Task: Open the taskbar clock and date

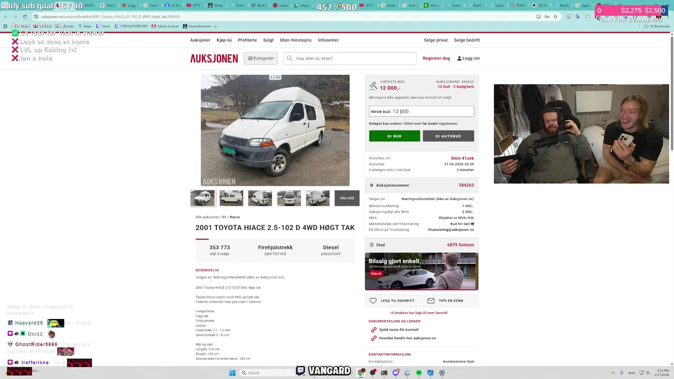Action: point(662,373)
